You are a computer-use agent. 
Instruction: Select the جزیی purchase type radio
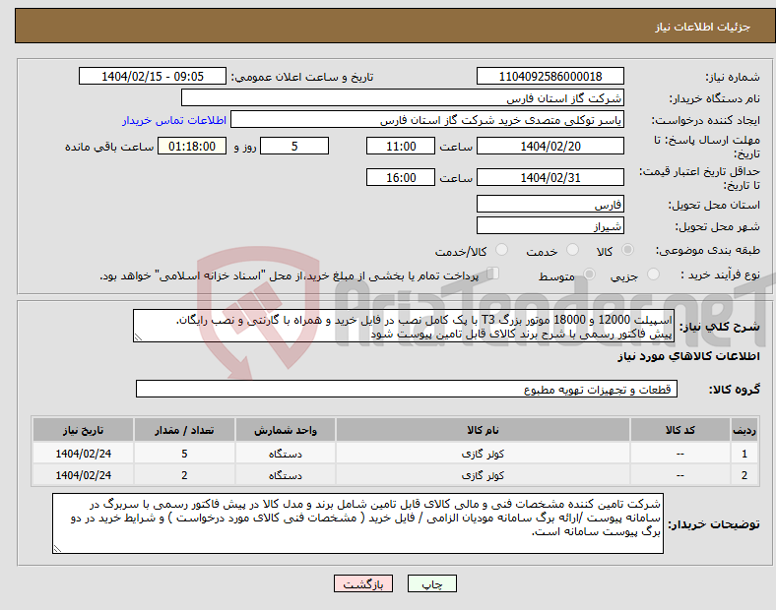653,274
